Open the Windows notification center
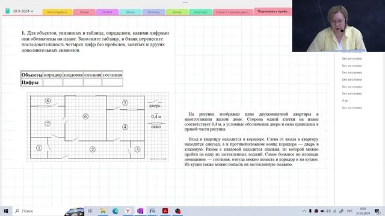Viewport: 385px width, 216px height. (377, 211)
